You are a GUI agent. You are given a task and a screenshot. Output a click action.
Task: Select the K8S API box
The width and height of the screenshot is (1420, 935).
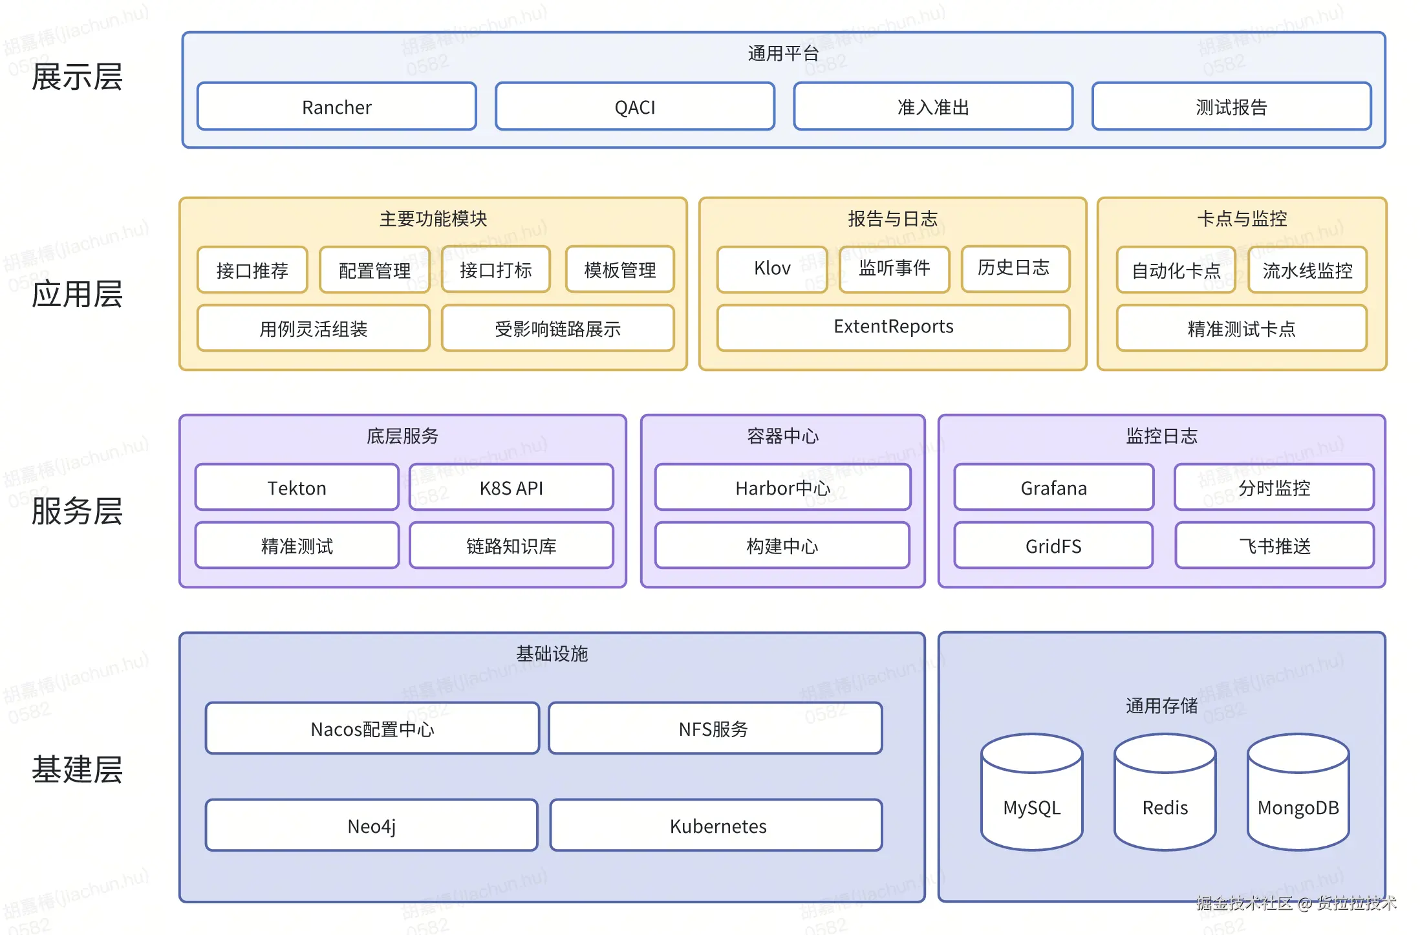pyautogui.click(x=511, y=488)
